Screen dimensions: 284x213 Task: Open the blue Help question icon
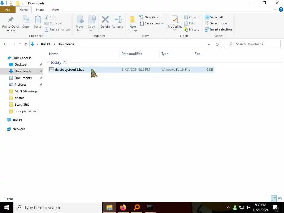pos(281,10)
